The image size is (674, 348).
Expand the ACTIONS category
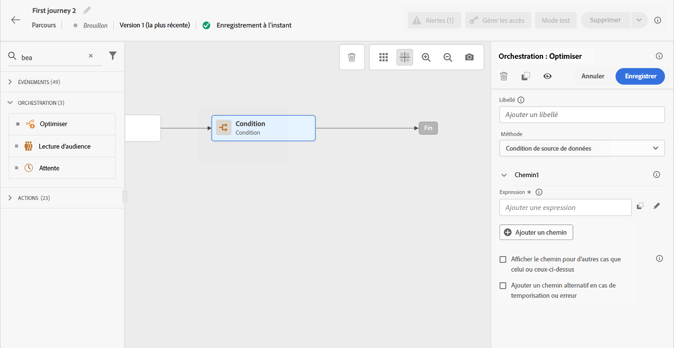click(x=10, y=198)
